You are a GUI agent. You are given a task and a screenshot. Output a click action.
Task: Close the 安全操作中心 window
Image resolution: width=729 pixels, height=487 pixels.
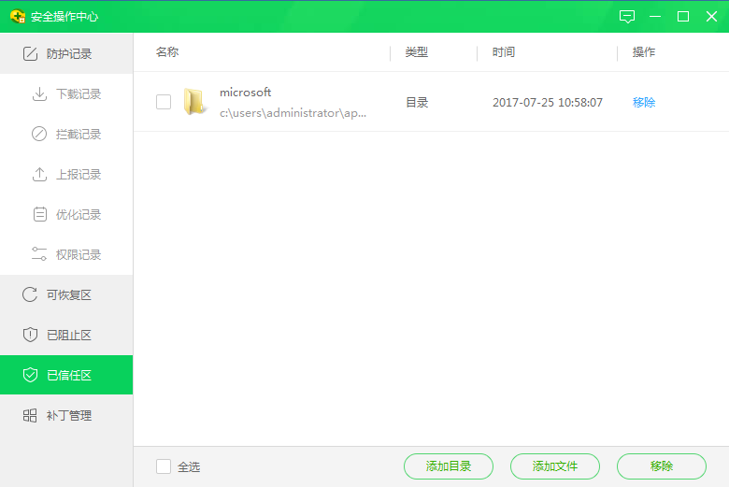(711, 17)
